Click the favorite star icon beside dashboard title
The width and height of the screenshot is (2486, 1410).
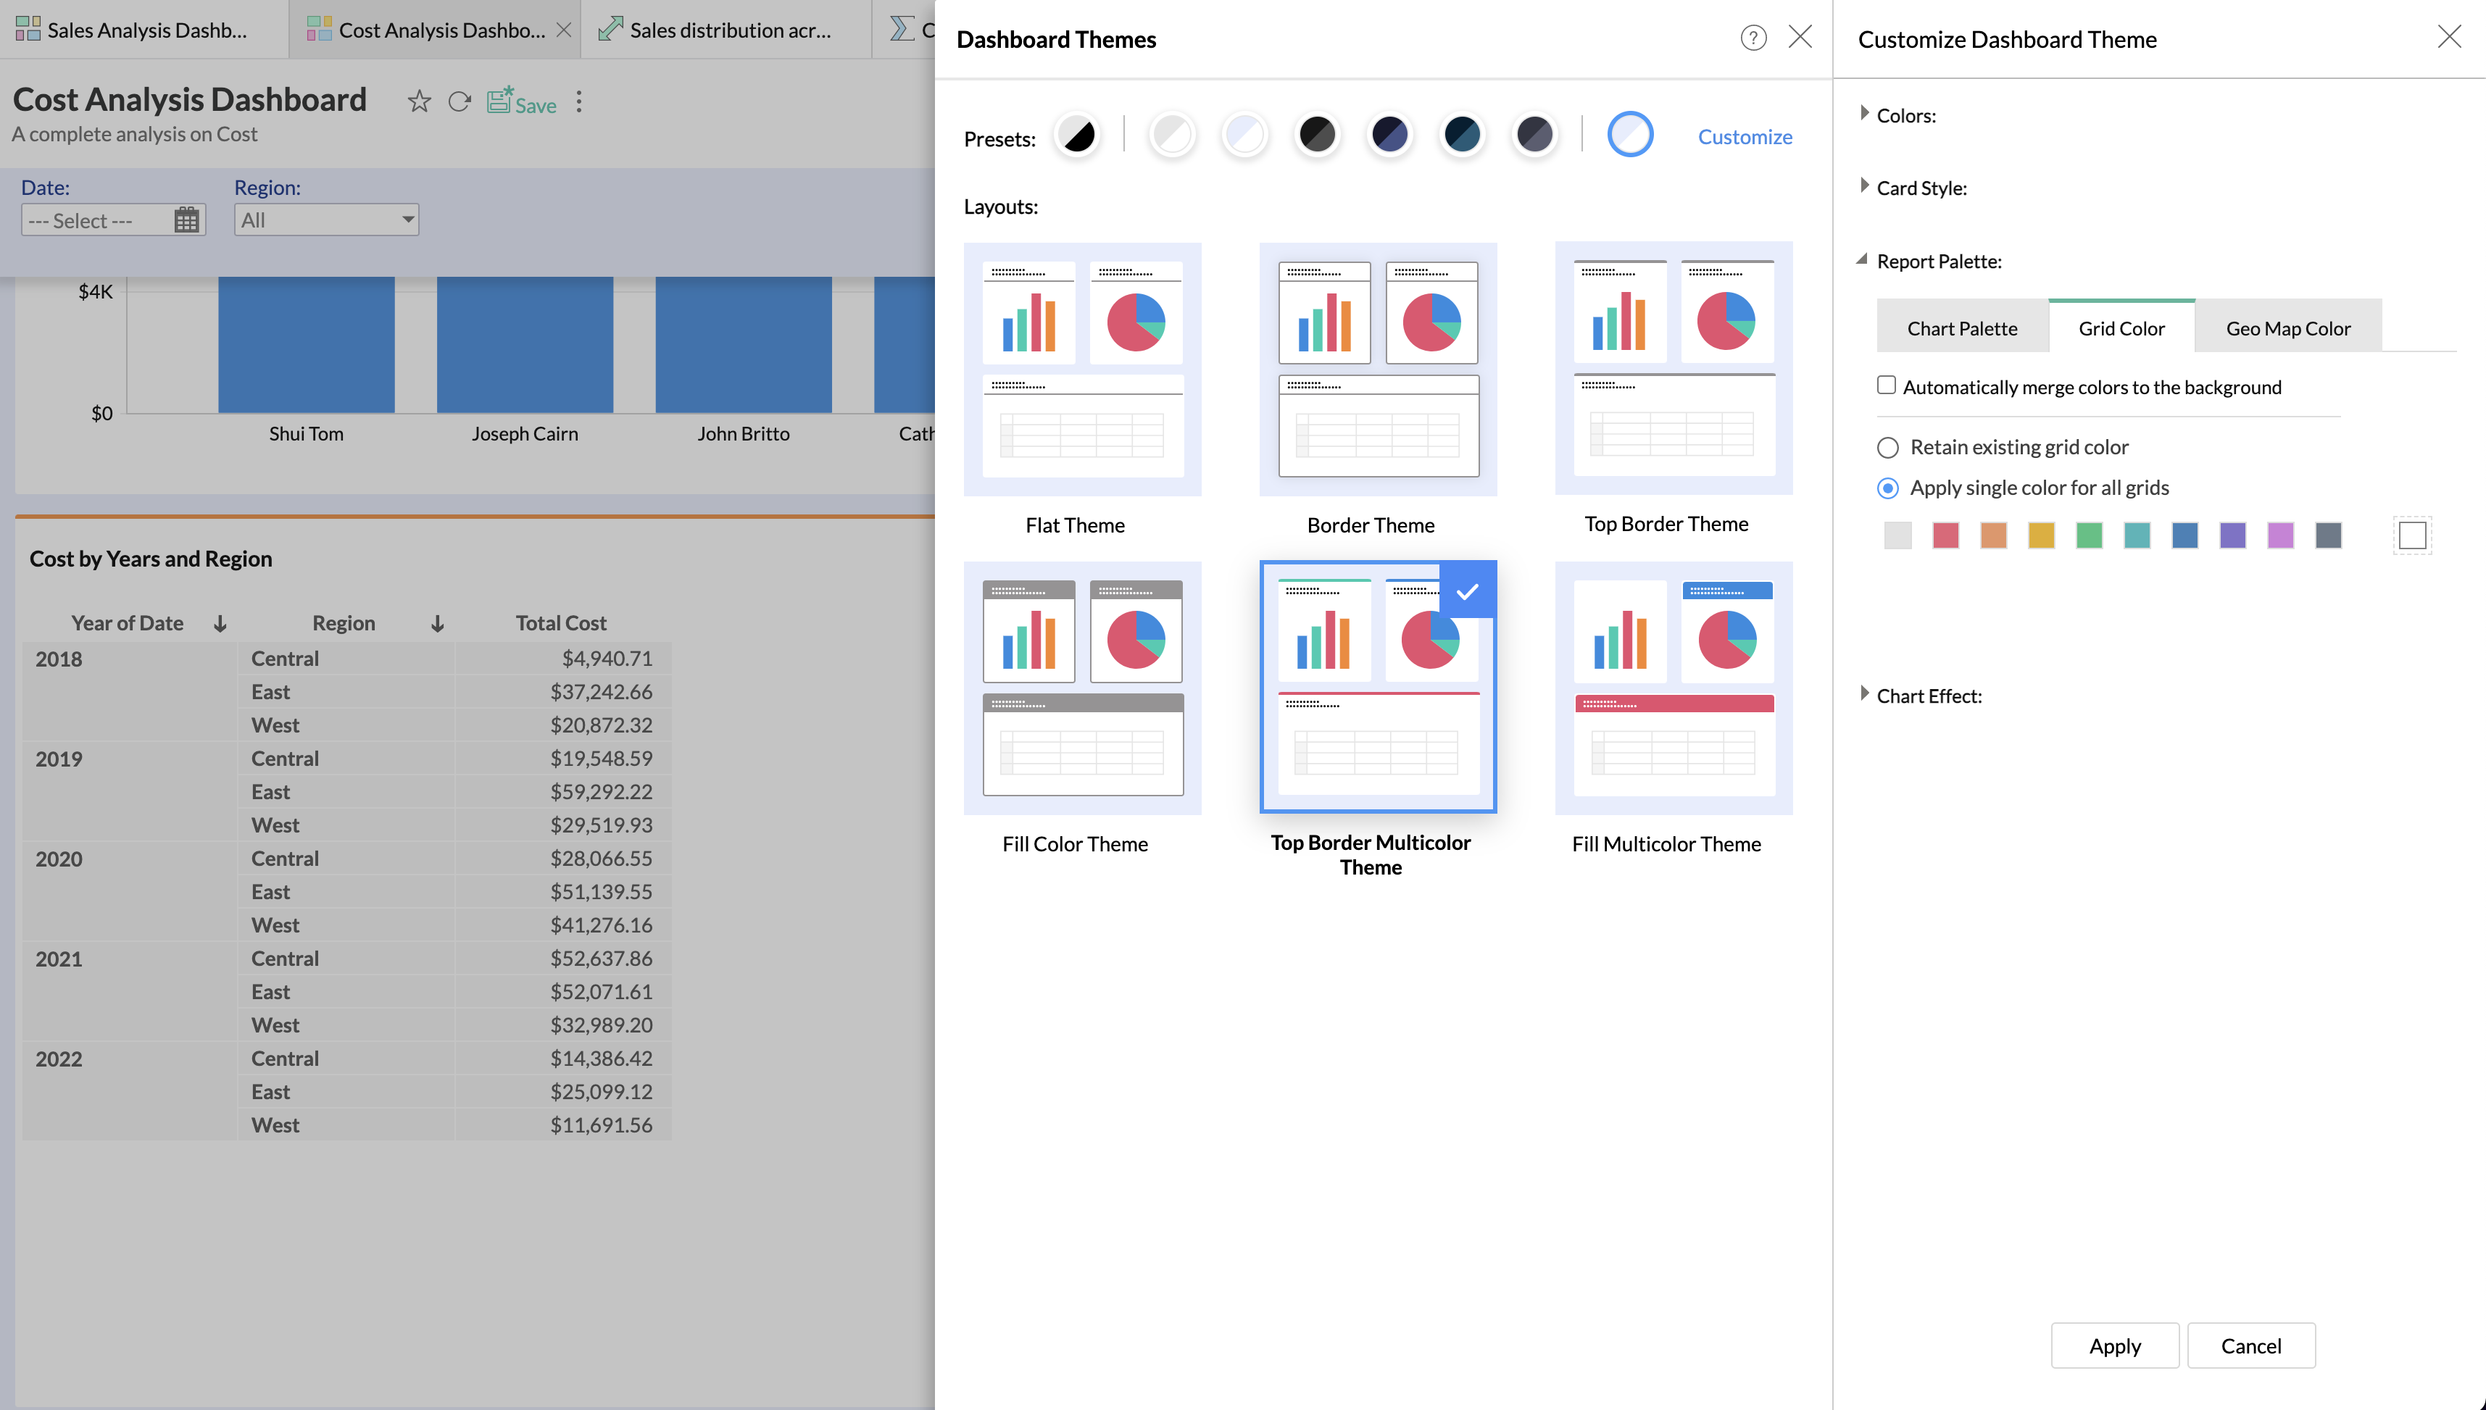pyautogui.click(x=418, y=101)
